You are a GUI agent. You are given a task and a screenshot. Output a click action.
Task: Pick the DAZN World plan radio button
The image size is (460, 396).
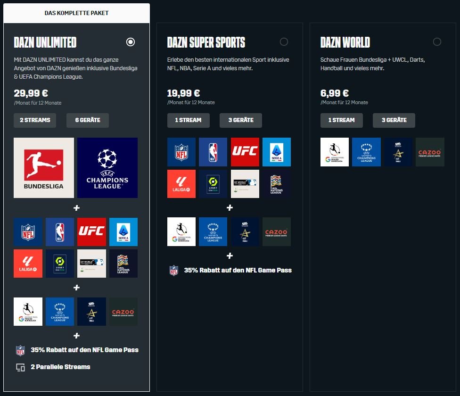437,41
